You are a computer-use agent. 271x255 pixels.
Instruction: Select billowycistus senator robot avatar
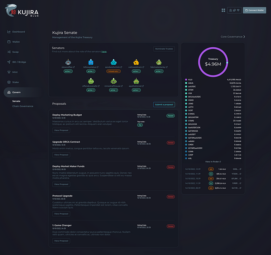91,62
